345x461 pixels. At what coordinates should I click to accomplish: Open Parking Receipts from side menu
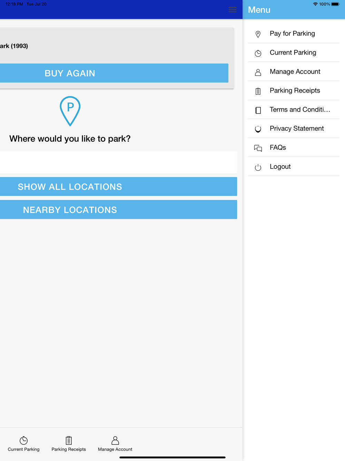tap(294, 91)
